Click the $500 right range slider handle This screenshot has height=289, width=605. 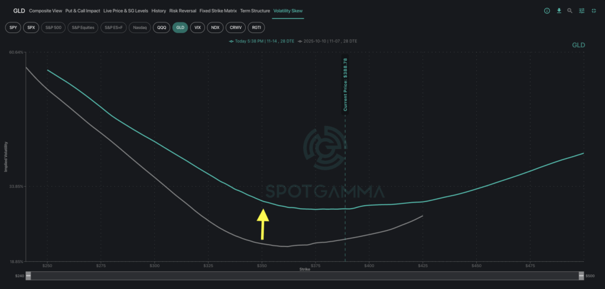581,276
